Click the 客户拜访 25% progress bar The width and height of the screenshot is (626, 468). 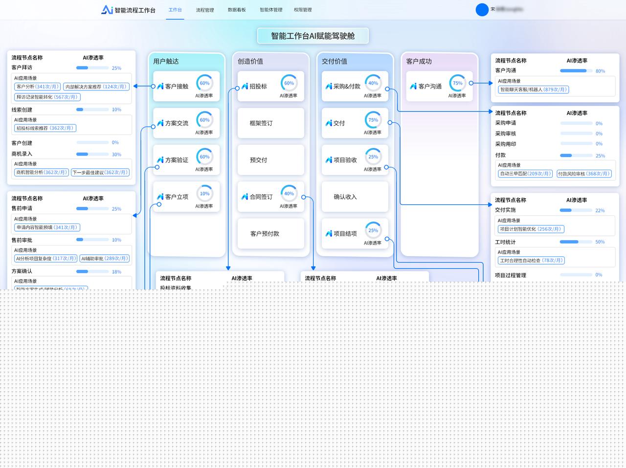92,68
